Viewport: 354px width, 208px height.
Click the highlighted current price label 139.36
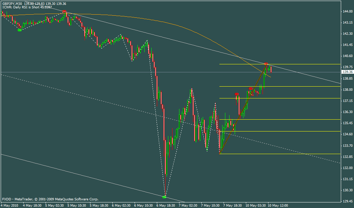point(348,72)
